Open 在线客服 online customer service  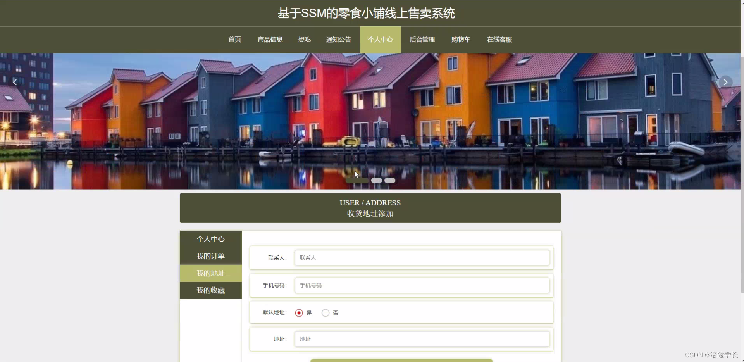(x=499, y=40)
